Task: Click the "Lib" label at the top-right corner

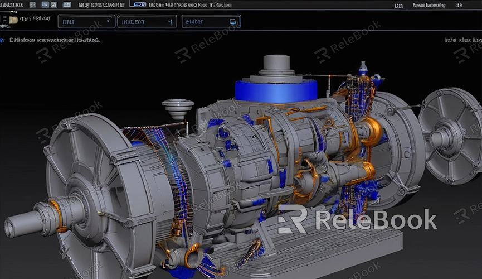Action: point(458,5)
